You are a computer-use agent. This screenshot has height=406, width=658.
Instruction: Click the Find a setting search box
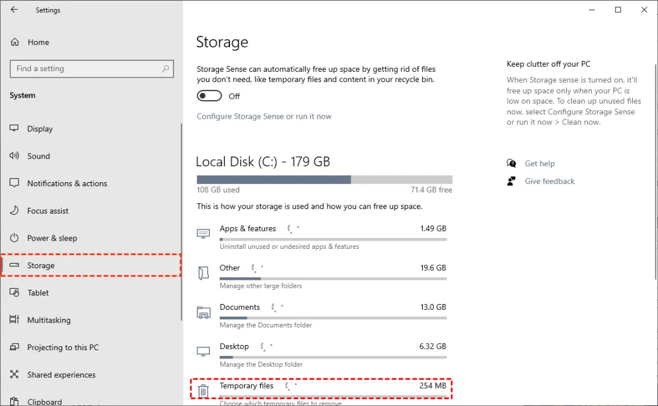click(x=91, y=69)
